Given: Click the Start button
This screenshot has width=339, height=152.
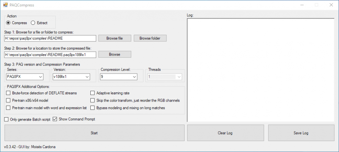Looking at the screenshot, I should 94,133.
